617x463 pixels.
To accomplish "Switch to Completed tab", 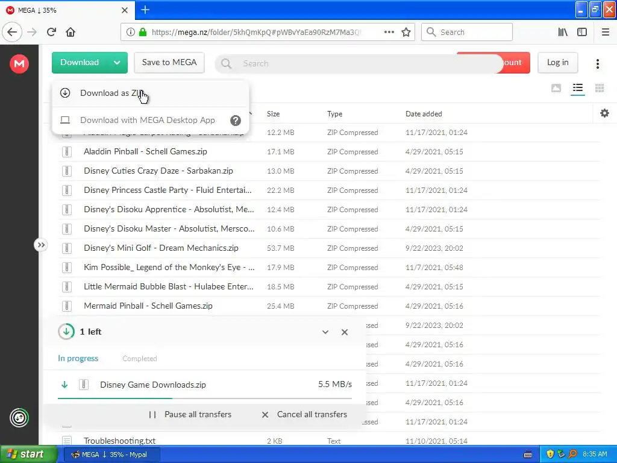I will 140,359.
